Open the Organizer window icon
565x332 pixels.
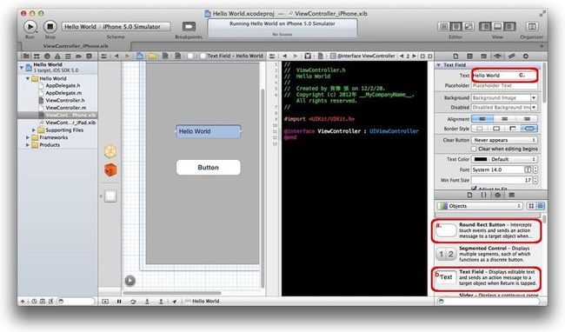tap(532, 26)
